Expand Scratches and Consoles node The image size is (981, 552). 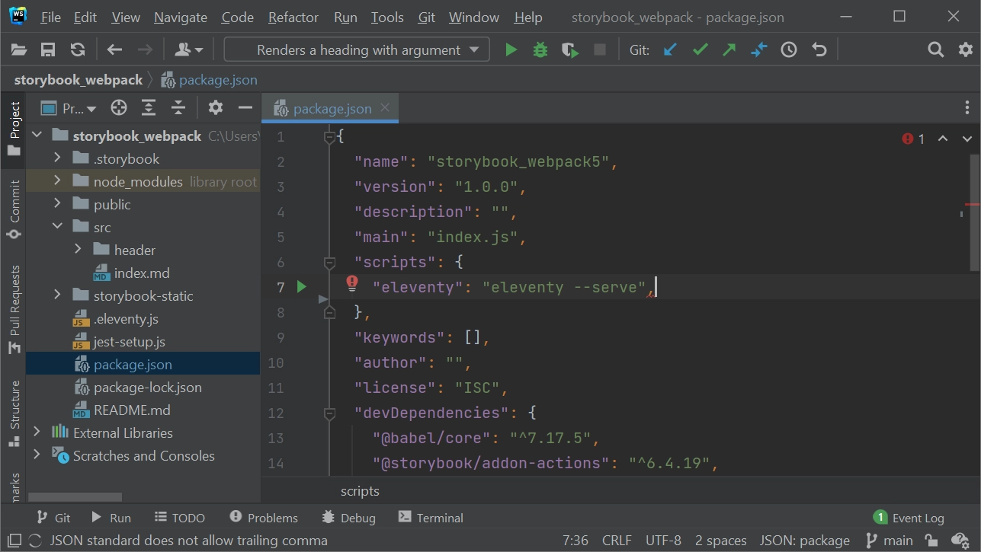pos(37,455)
